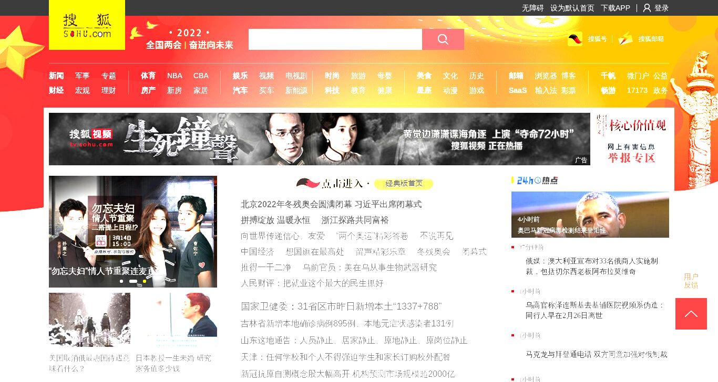Open the 汽车 channel
Screen dimensions: 718x382
[240, 90]
